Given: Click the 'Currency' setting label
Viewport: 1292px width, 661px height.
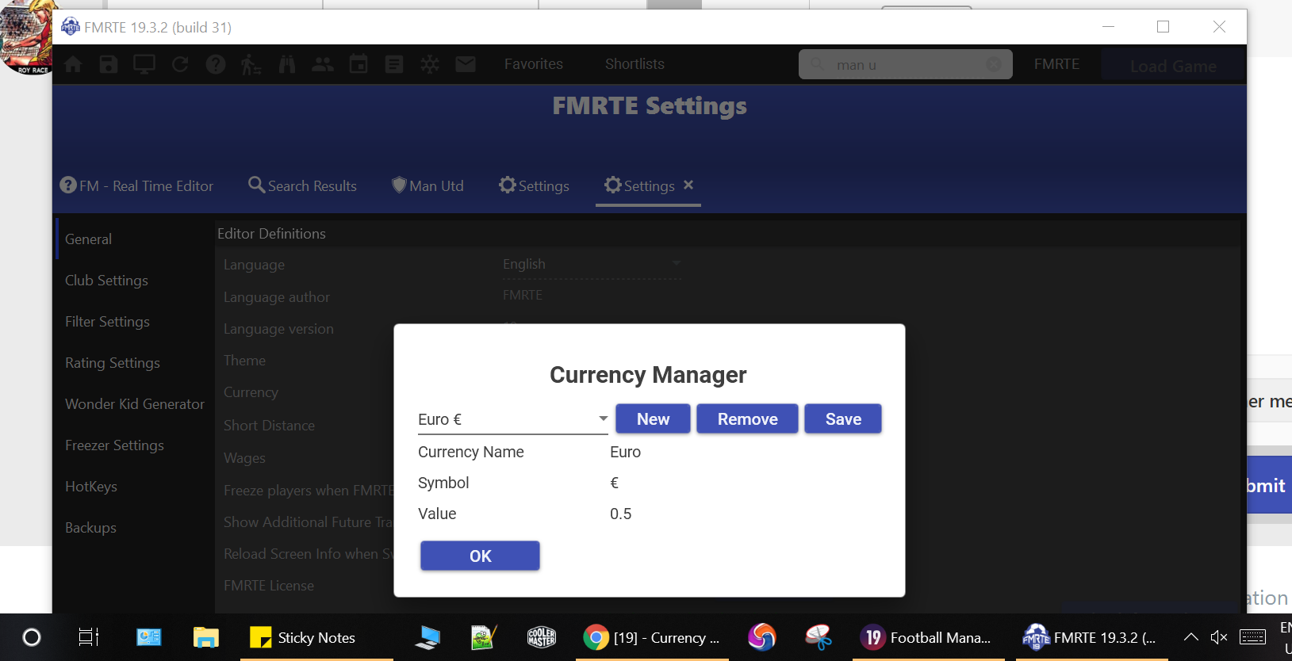Looking at the screenshot, I should (251, 392).
